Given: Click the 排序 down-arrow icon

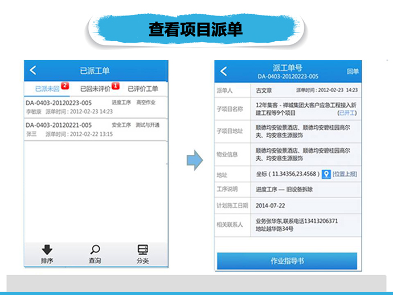Looking at the screenshot, I should click(47, 249).
